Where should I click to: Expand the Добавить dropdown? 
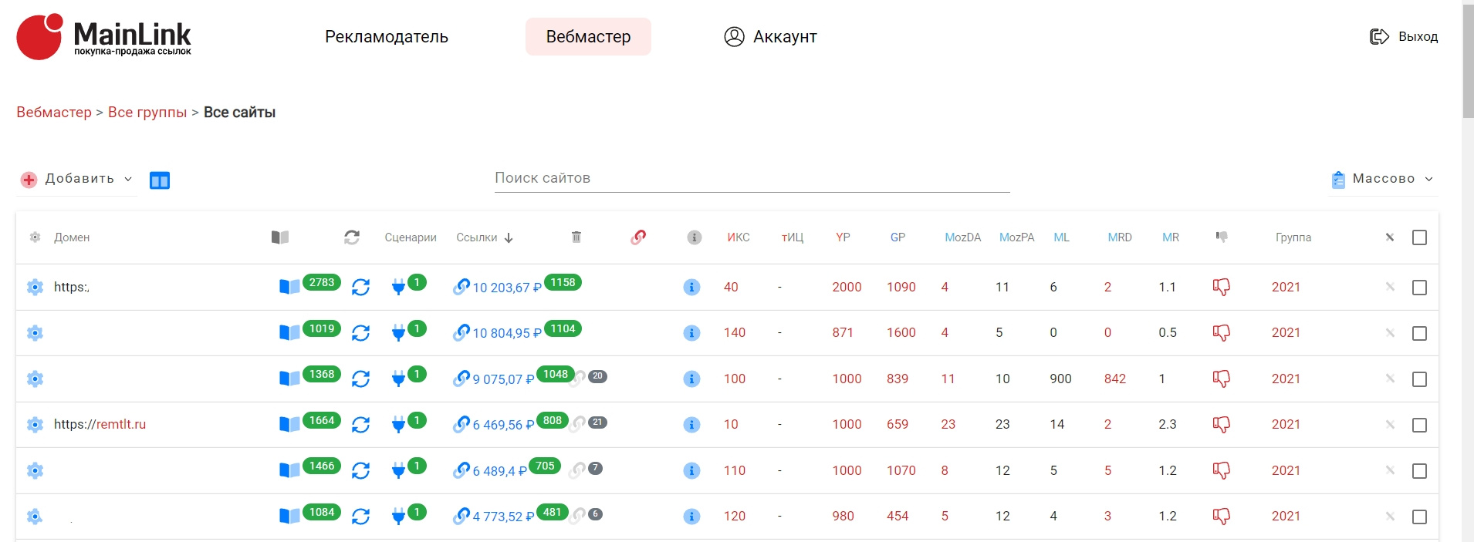coord(76,179)
